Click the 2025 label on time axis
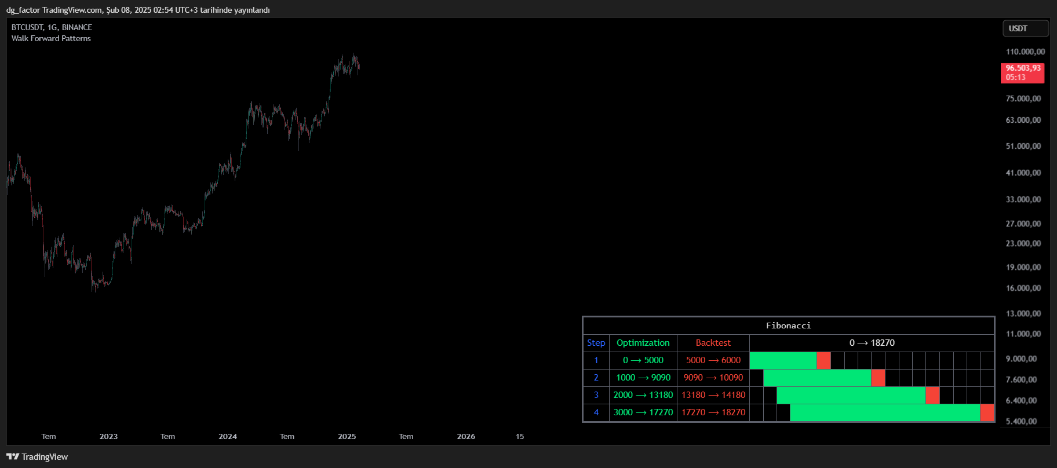This screenshot has height=468, width=1057. pos(347,436)
